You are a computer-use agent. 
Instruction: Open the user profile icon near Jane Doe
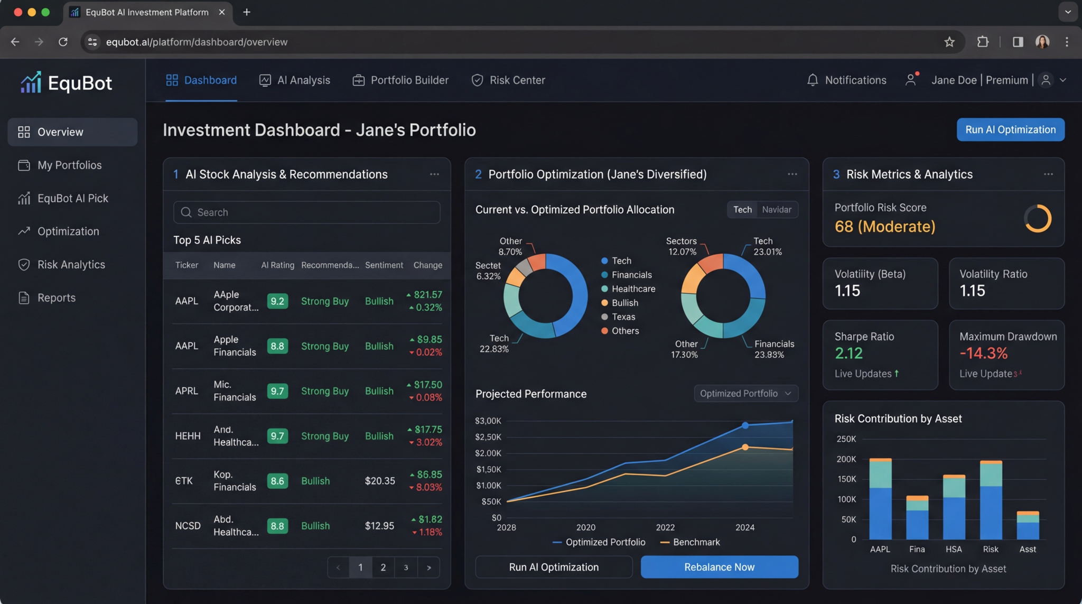[911, 80]
